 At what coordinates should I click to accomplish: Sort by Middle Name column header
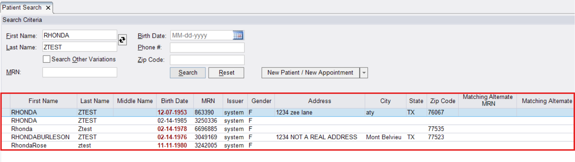pyautogui.click(x=135, y=101)
